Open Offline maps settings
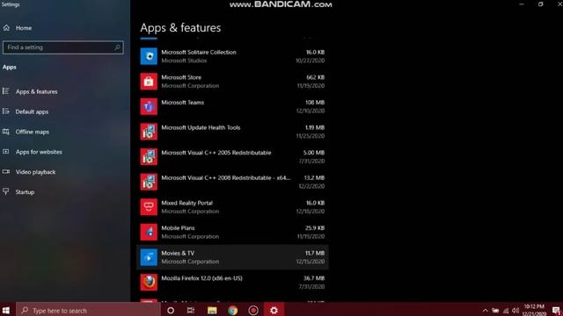Screen dimensions: 563x316 32,132
